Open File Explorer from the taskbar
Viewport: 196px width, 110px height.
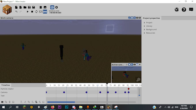[x=81, y=107]
